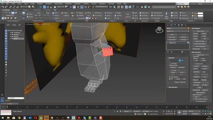Open Chrome from the taskbar
Viewport: 213px width, 120px height.
pyautogui.click(x=19, y=118)
